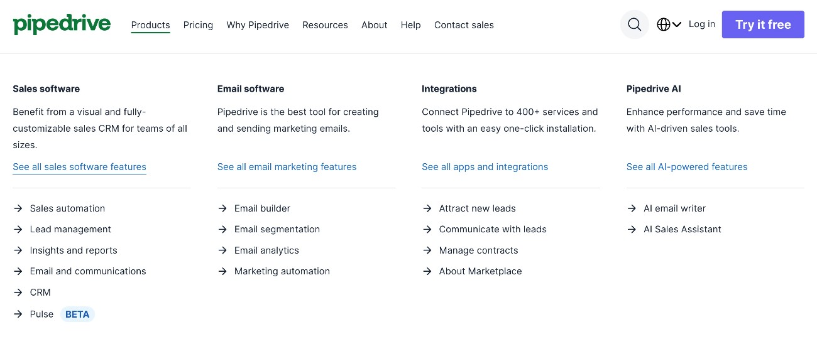Open See all apps and integrations

coord(485,167)
